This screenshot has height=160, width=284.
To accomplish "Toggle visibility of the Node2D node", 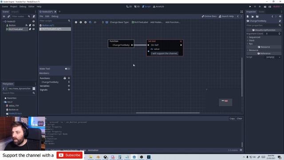I will coord(34,21).
